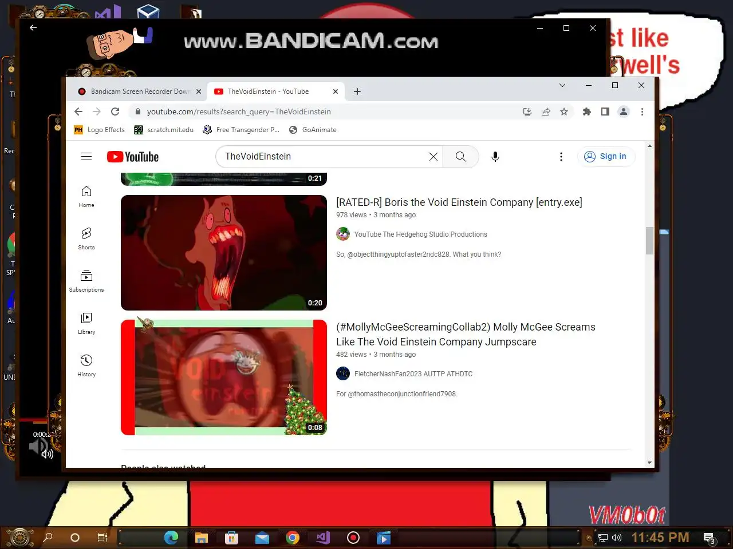Open '(#MollyMcGeeScreamingCollab2) Molly McGee Screams' title

pyautogui.click(x=466, y=335)
